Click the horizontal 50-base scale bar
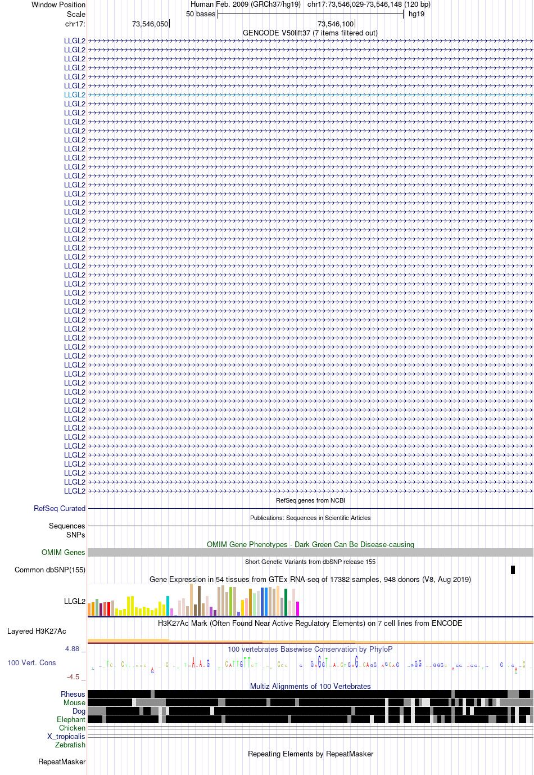Image resolution: width=534 pixels, height=775 pixels. (x=310, y=14)
